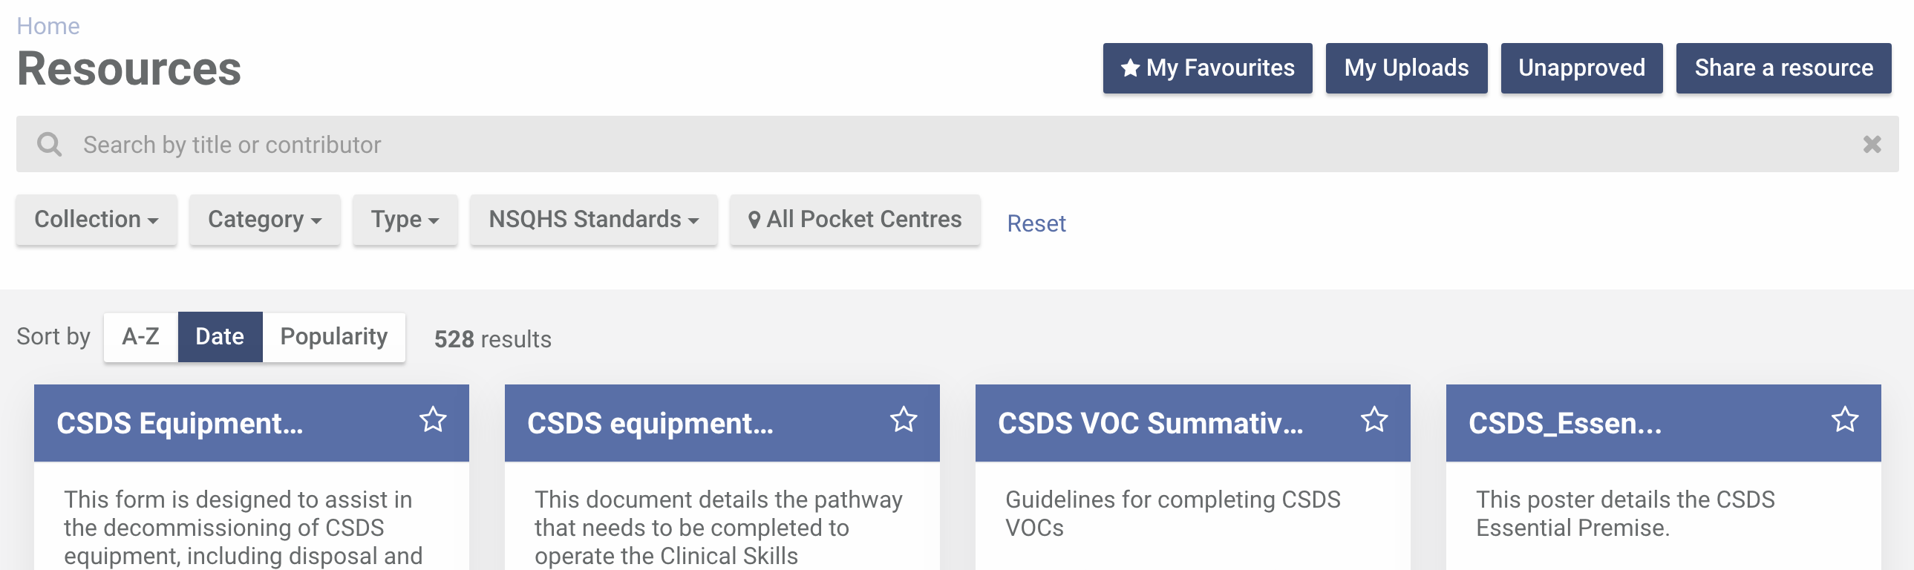View Unapproved resources
Viewport: 1914px width, 570px height.
coord(1581,68)
